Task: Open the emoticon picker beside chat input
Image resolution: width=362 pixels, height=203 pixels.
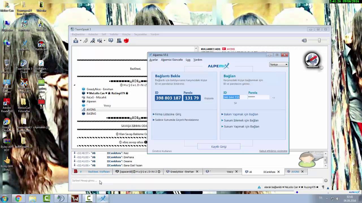Action: 326,181
